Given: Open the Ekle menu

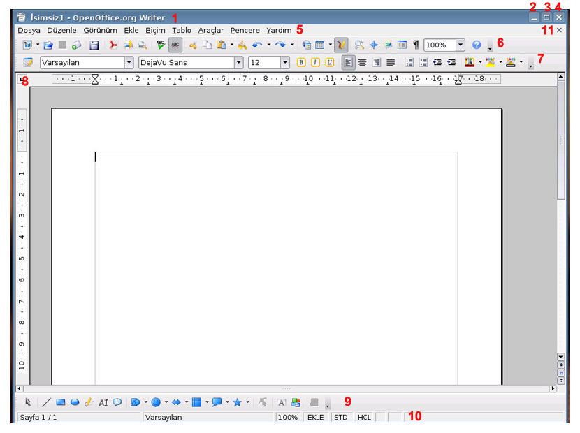Looking at the screenshot, I should click(x=131, y=30).
